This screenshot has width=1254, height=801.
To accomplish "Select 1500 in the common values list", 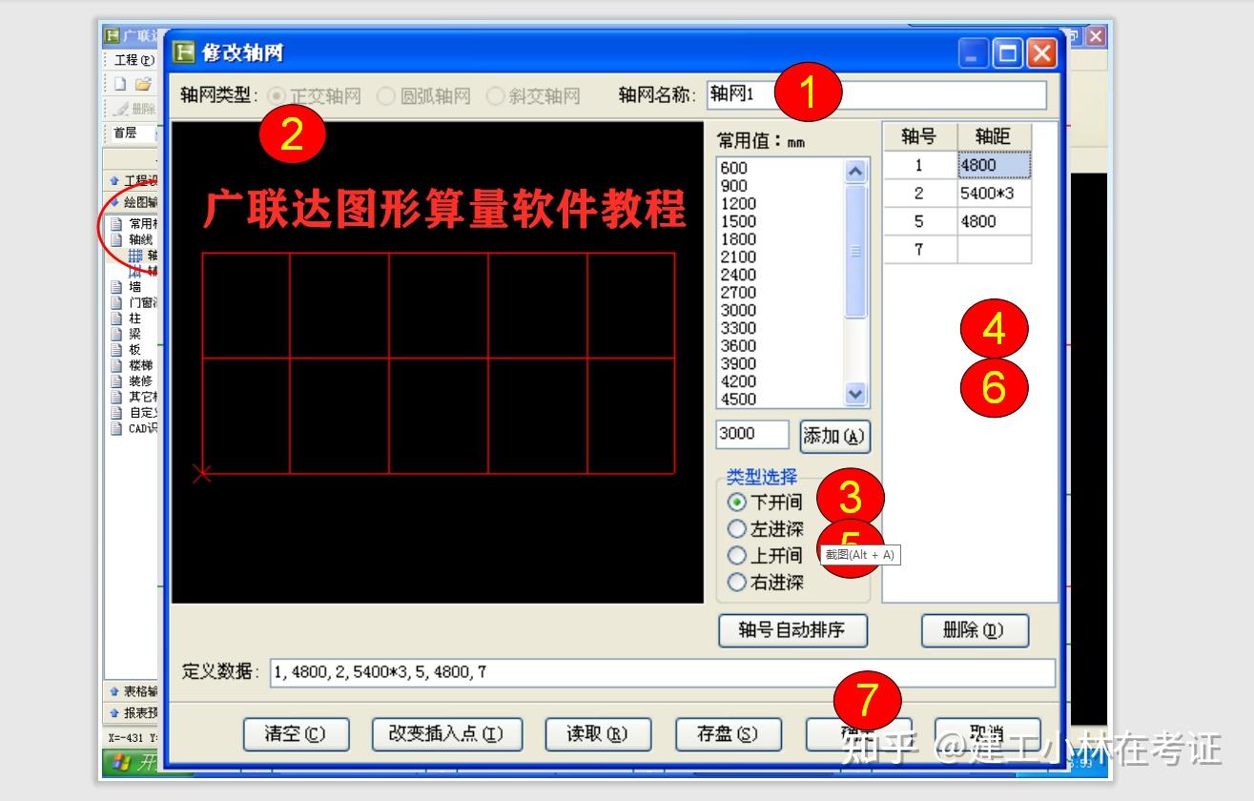I will (738, 221).
